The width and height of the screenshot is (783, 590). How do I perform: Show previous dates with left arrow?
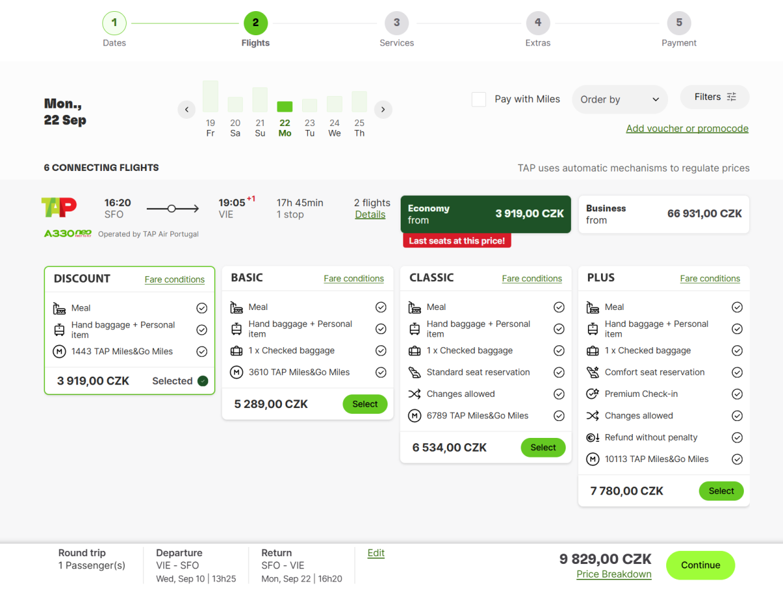pyautogui.click(x=187, y=110)
